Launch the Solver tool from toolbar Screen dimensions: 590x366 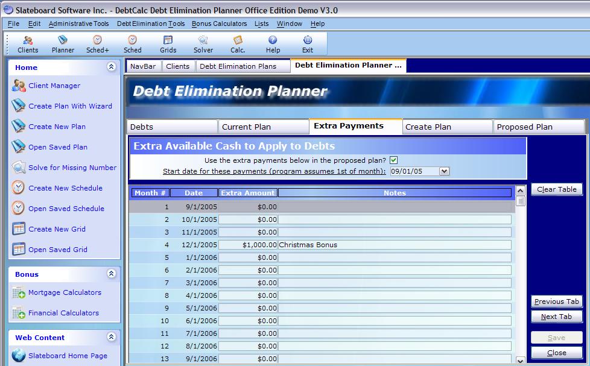pos(203,43)
